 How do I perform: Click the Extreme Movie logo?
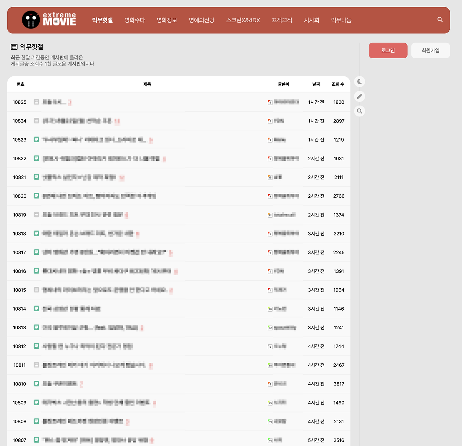[49, 20]
